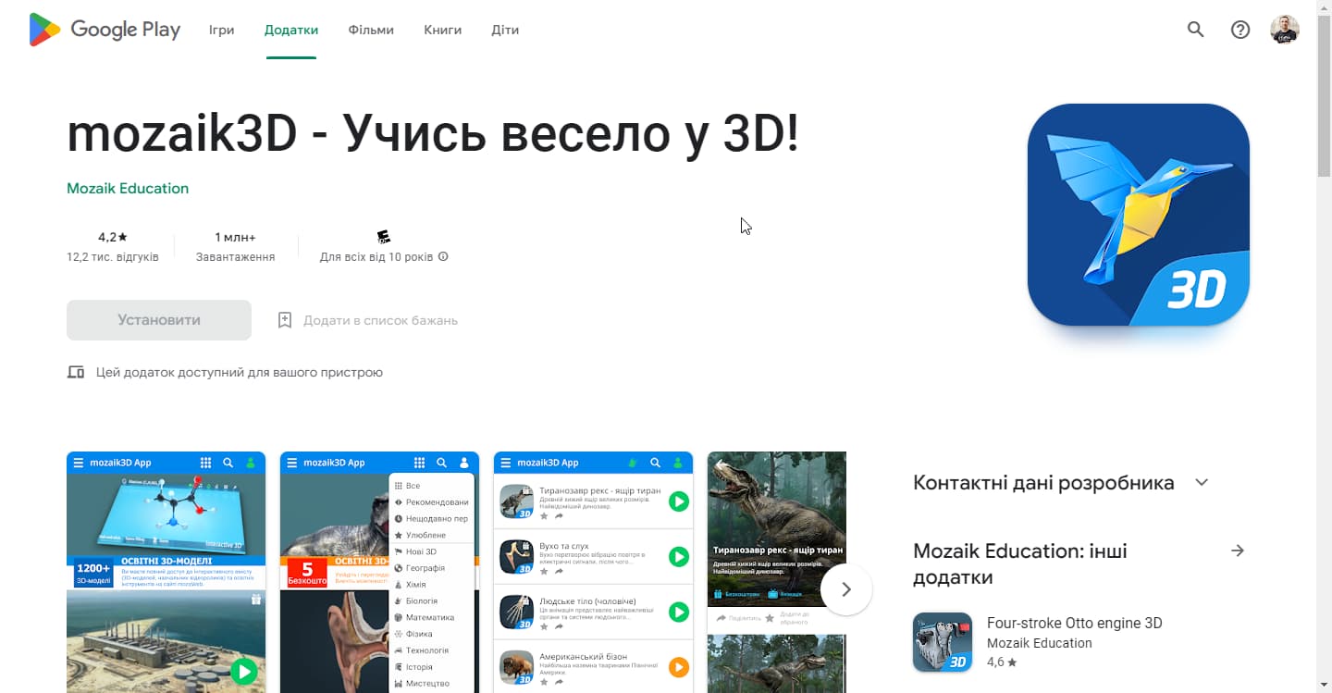Click the wishlist bookmark icon
This screenshot has width=1332, height=693.
(285, 320)
